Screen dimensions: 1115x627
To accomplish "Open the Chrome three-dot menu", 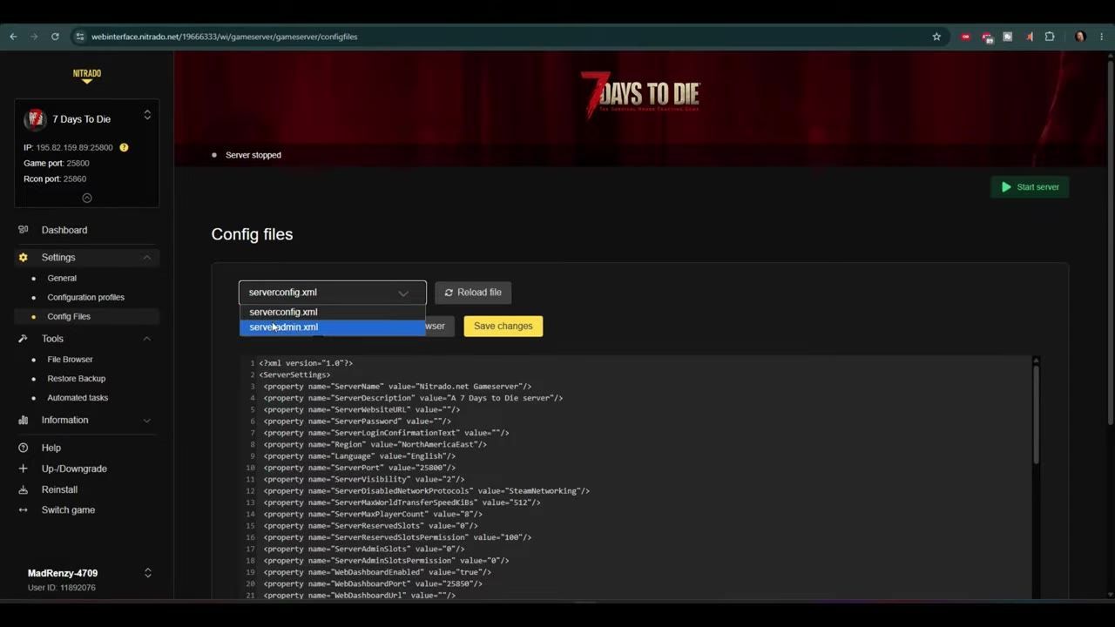I will point(1102,37).
